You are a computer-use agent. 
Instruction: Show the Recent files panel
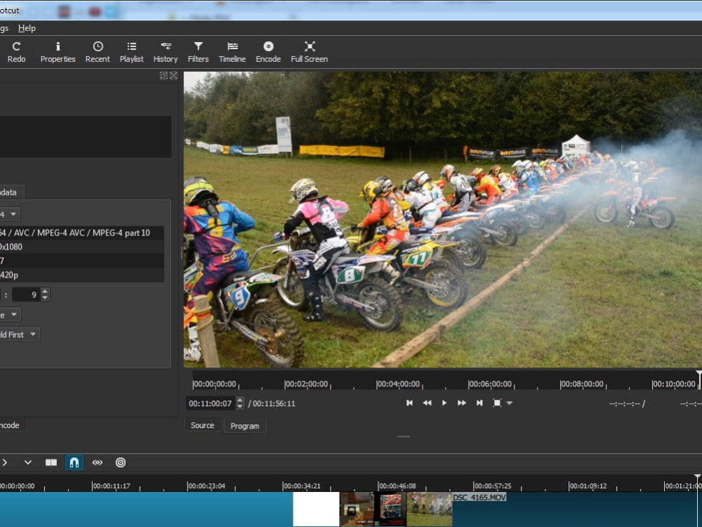(98, 52)
